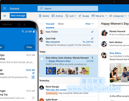
Task: Open the Wanda Howard message card
Action: 114,33
